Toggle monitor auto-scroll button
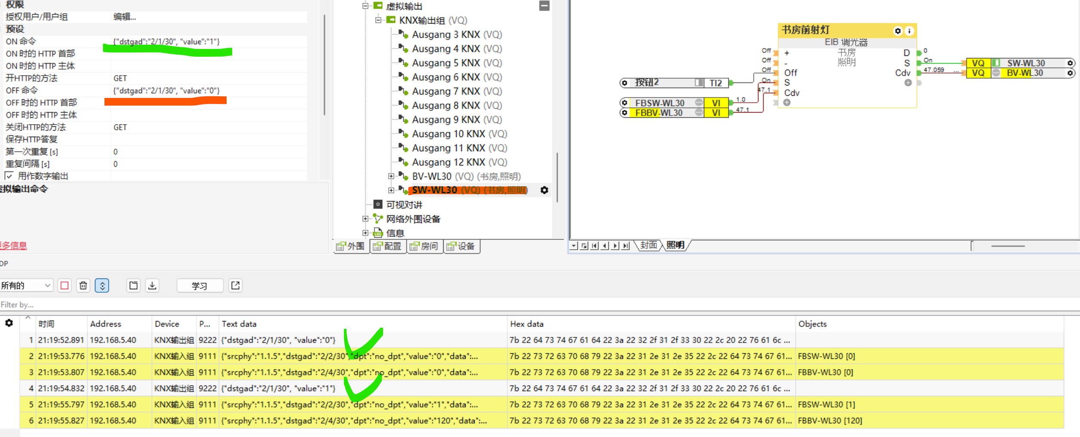1080x437 pixels. [x=102, y=285]
